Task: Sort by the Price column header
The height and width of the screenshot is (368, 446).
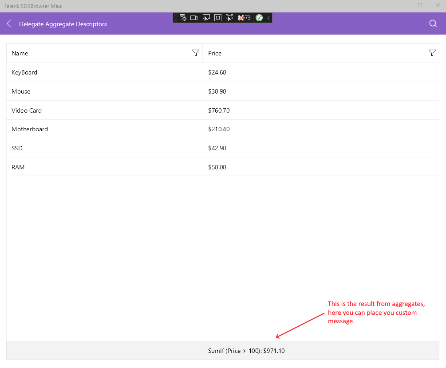Action: [x=311, y=53]
